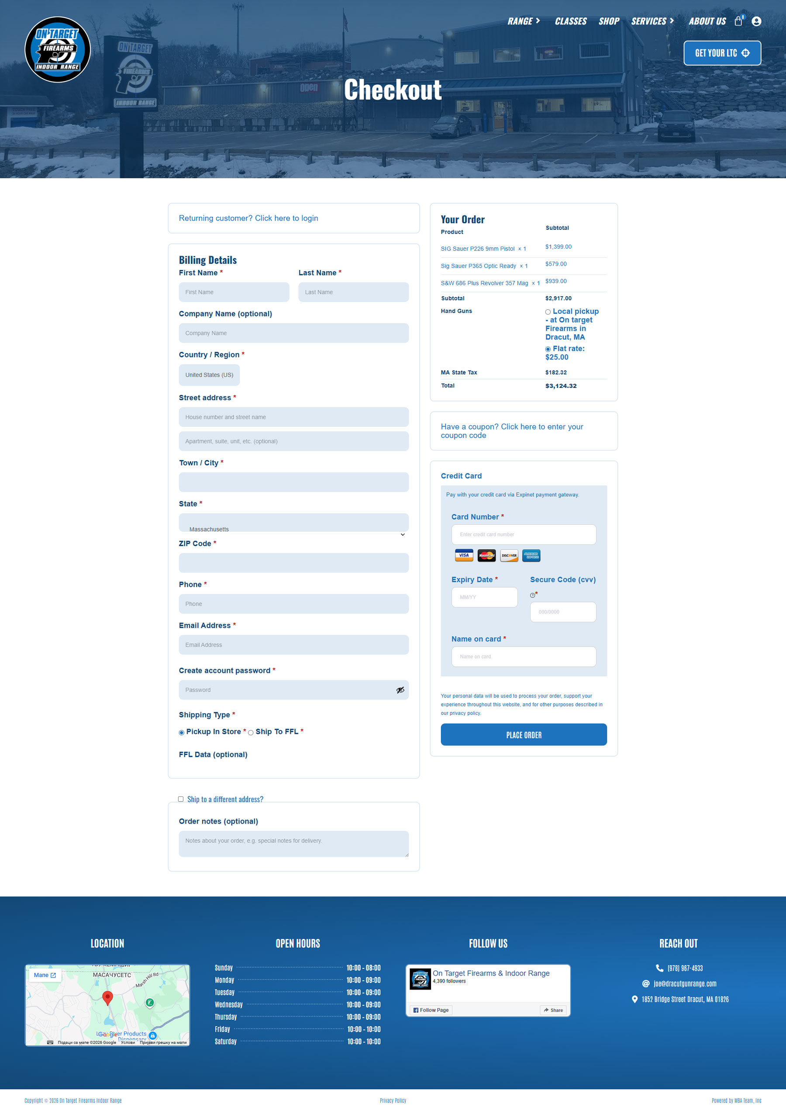Image resolution: width=786 pixels, height=1111 pixels.
Task: Click the user account icon
Action: tap(756, 21)
